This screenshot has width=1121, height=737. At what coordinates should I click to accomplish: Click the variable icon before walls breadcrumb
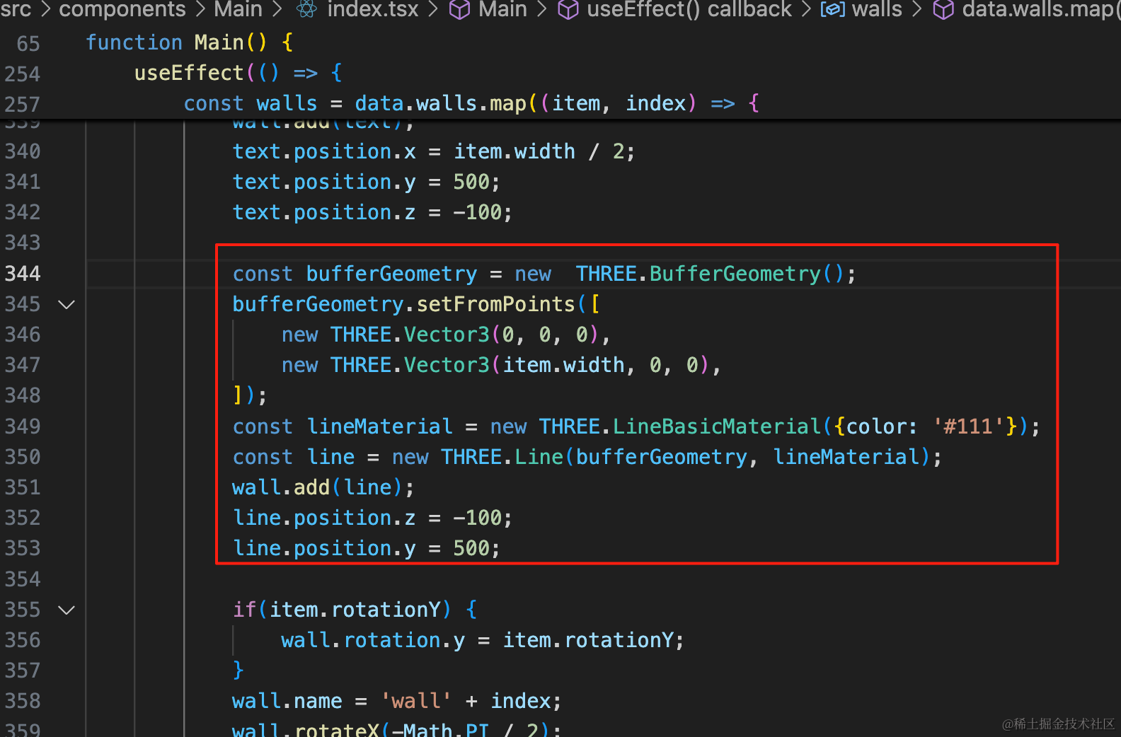[x=832, y=9]
